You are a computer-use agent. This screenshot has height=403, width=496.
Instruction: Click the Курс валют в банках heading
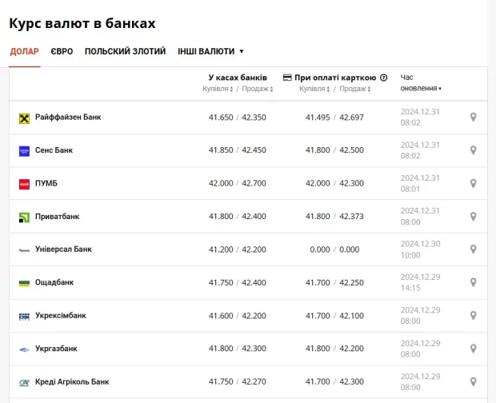tap(82, 23)
